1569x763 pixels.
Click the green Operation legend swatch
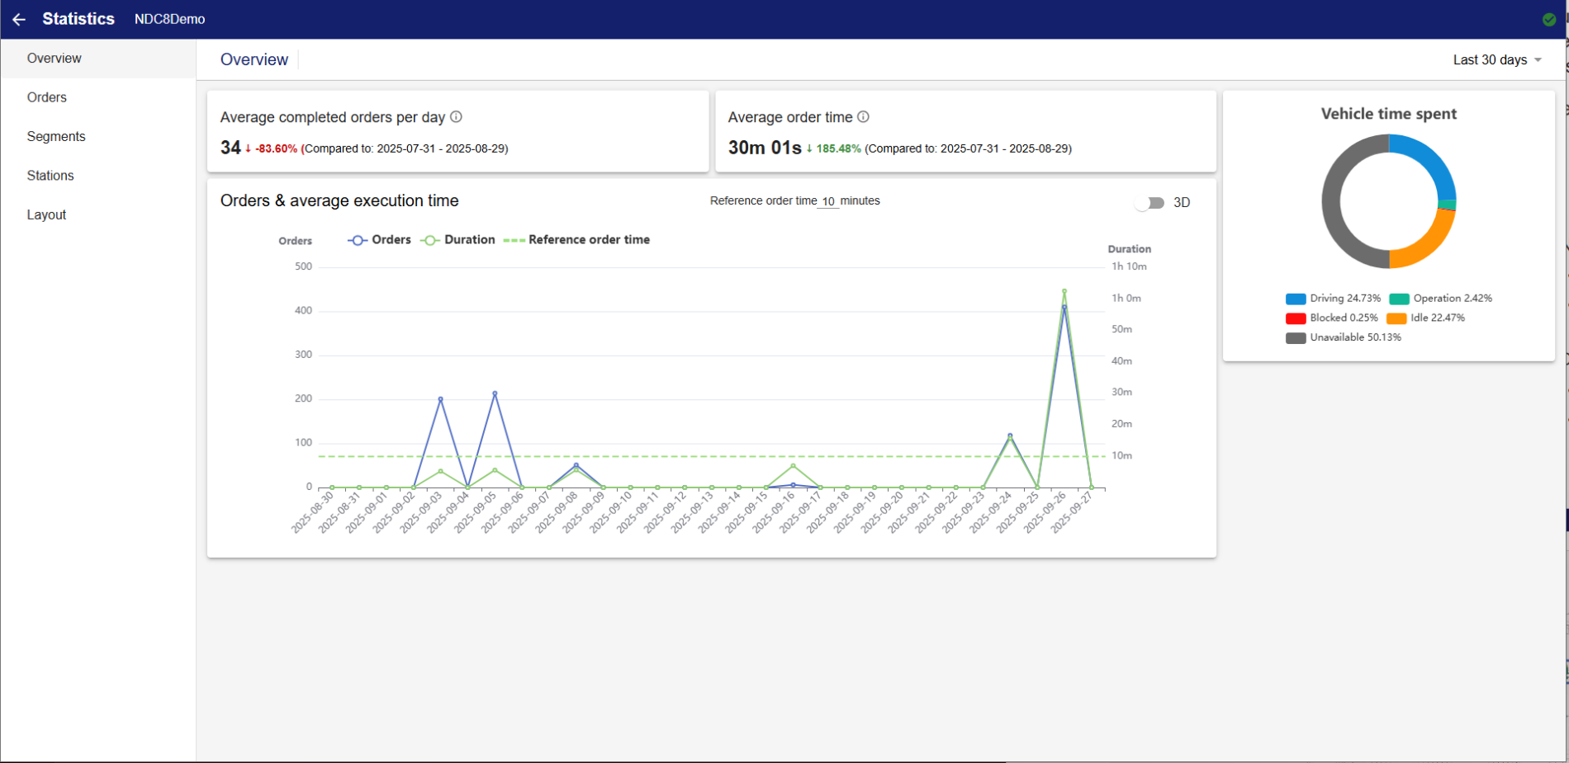click(x=1399, y=299)
